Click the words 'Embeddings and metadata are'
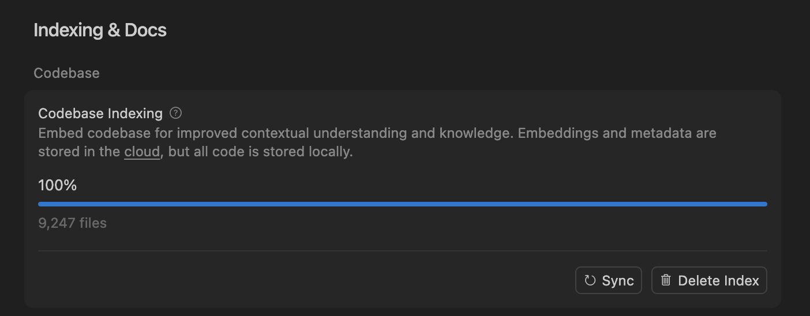 pyautogui.click(x=617, y=133)
